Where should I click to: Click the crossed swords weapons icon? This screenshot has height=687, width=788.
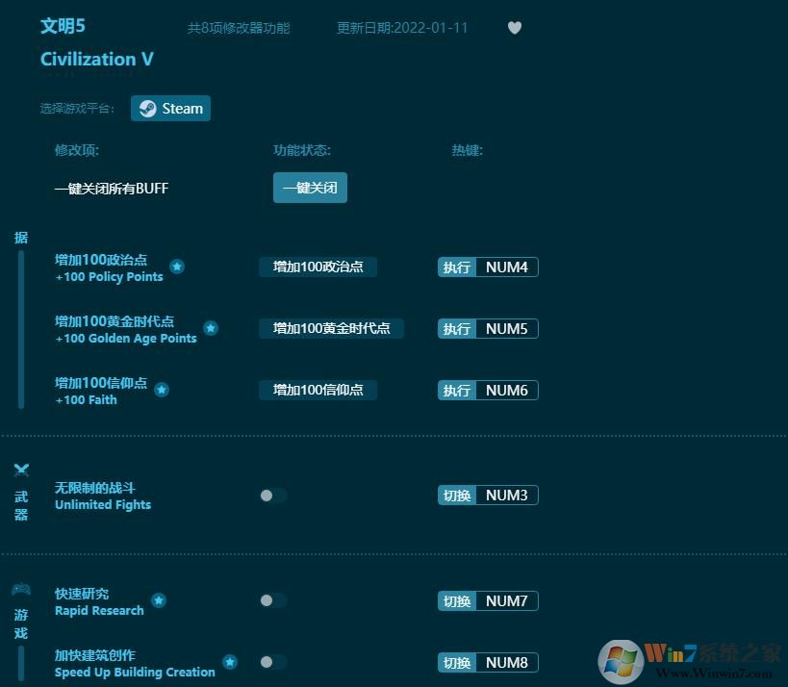tap(21, 470)
